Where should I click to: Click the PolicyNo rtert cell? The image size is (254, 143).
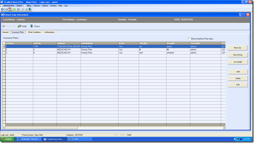pyautogui.click(x=152, y=53)
